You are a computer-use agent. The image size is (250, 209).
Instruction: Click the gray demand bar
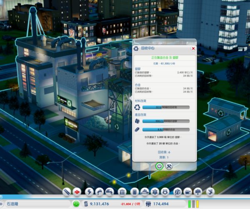pos(194,204)
